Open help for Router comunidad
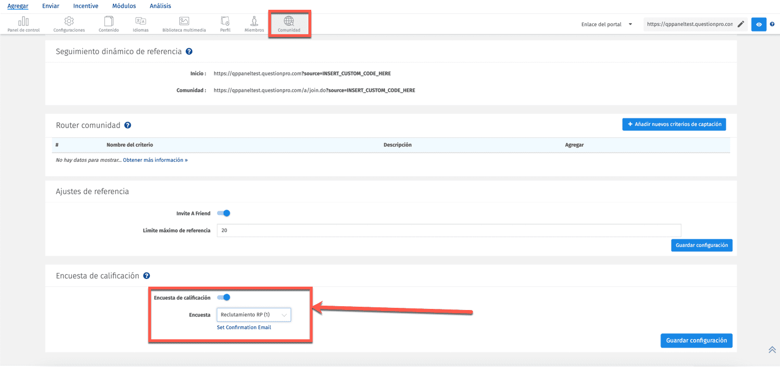This screenshot has height=367, width=780. [128, 125]
